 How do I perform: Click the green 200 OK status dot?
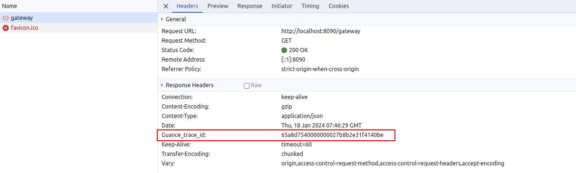284,50
